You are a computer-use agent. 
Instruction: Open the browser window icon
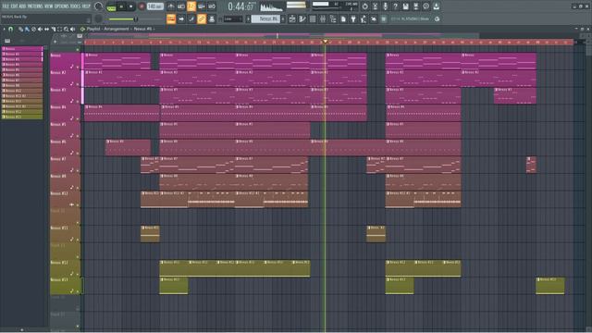(x=333, y=18)
